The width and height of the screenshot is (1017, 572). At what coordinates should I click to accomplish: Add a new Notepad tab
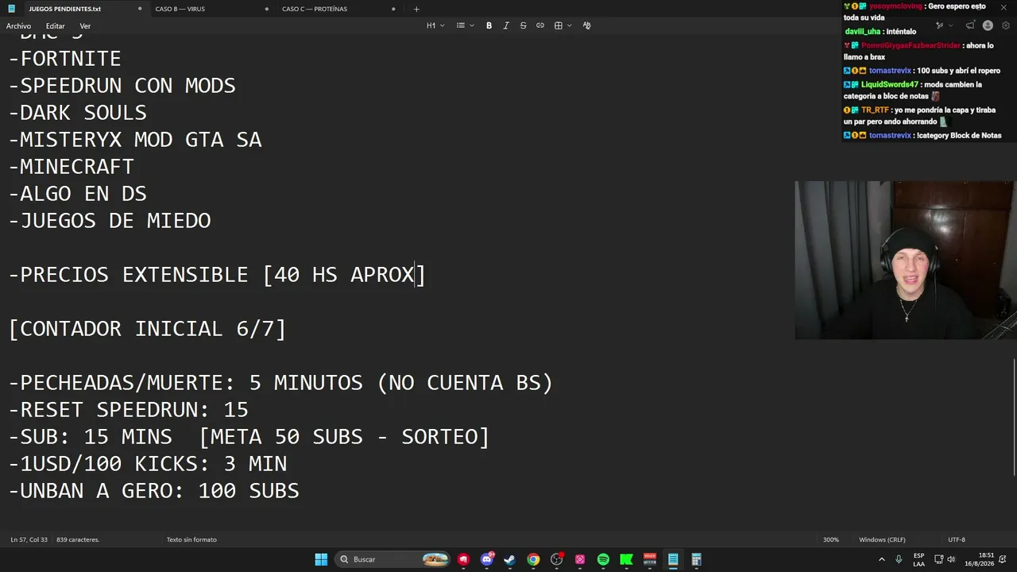[x=416, y=9]
